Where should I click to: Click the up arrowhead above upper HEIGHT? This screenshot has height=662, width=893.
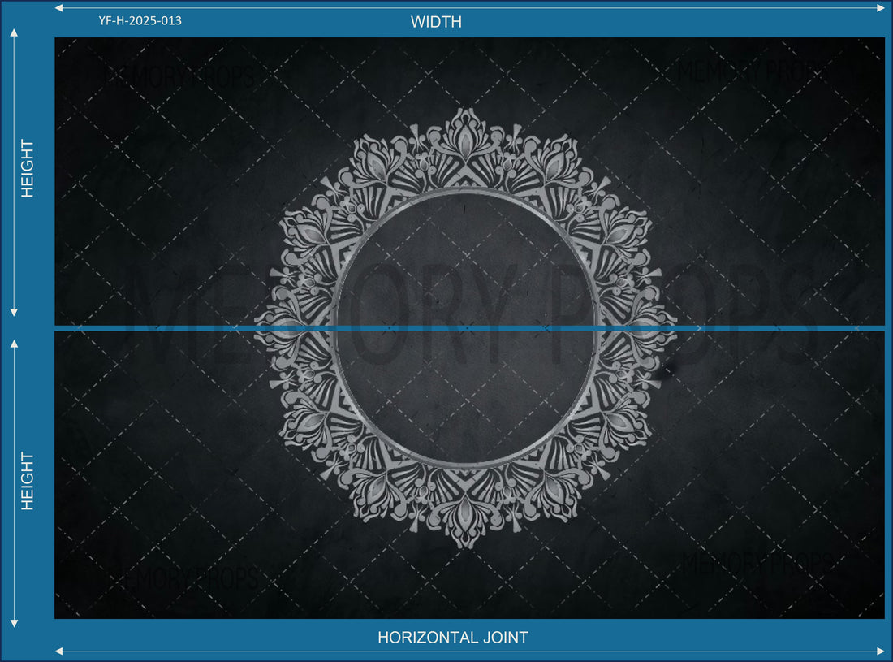pyautogui.click(x=14, y=32)
